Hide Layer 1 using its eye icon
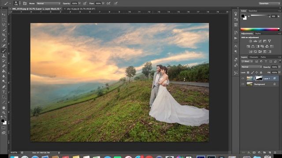This screenshot has width=282, height=158. click(x=243, y=78)
